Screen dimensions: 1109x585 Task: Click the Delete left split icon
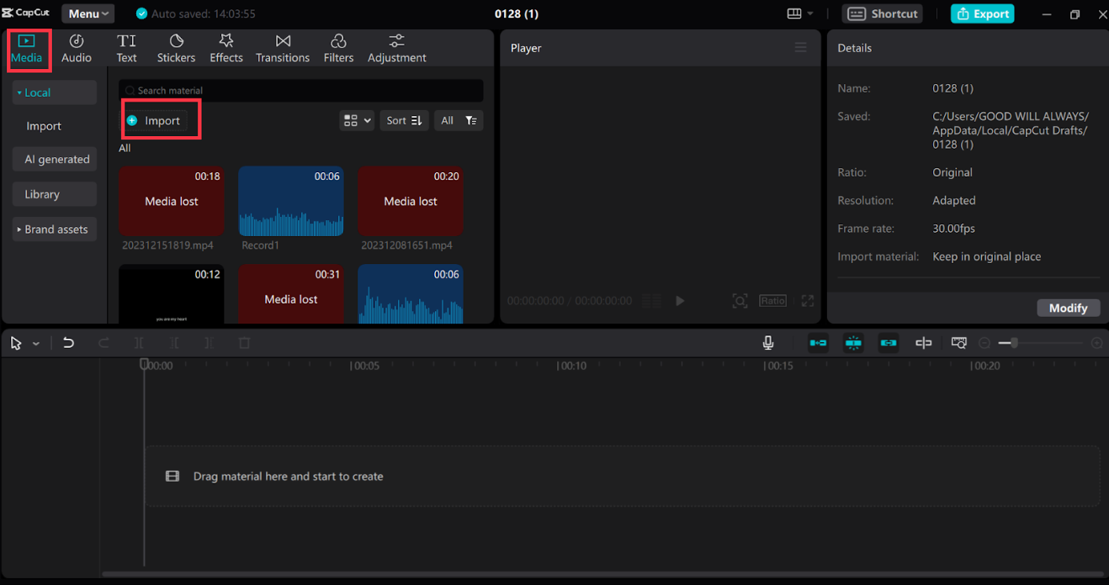coord(174,343)
